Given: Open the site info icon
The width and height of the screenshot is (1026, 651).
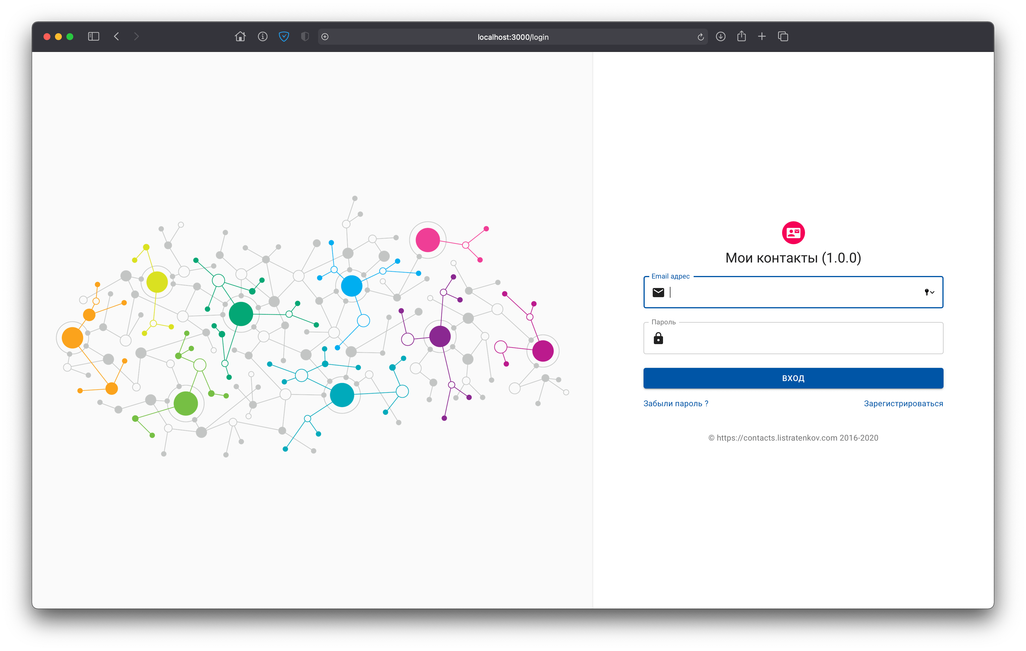Looking at the screenshot, I should (263, 37).
